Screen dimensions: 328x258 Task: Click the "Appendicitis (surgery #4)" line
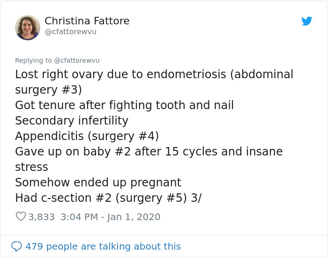87,136
